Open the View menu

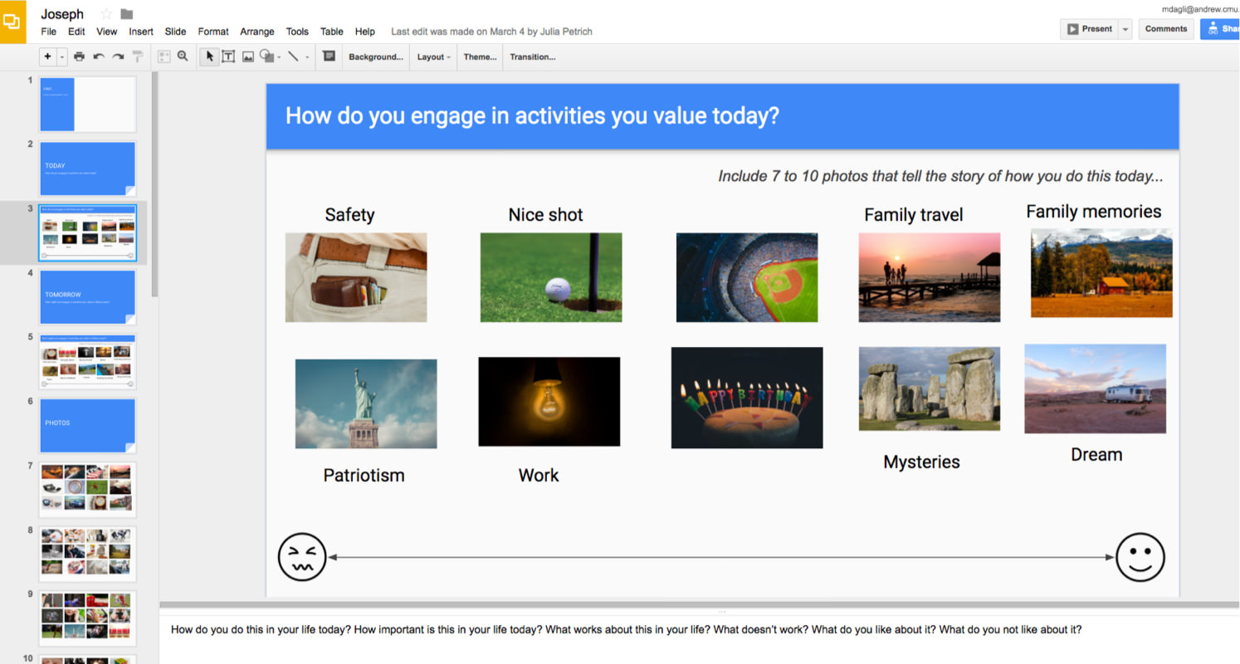pyautogui.click(x=107, y=32)
